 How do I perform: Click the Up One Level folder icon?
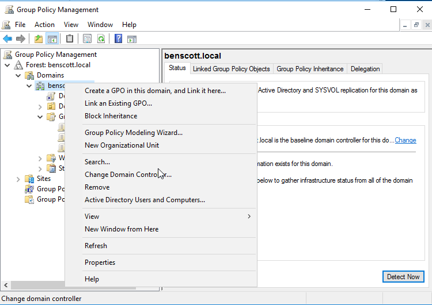click(39, 39)
